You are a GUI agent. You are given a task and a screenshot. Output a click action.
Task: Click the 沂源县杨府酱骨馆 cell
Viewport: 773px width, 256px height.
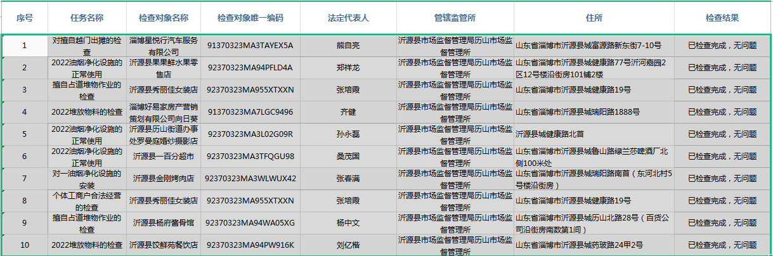[x=164, y=223]
